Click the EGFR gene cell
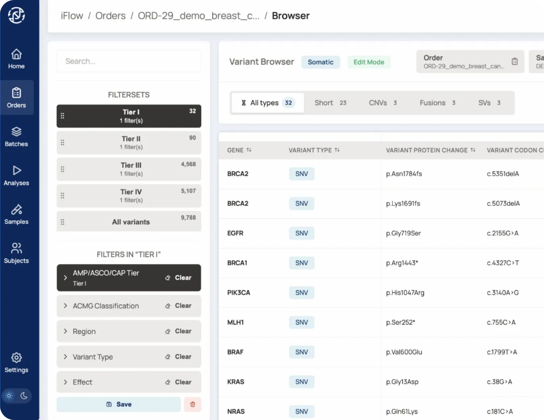The height and width of the screenshot is (420, 544). (x=235, y=233)
